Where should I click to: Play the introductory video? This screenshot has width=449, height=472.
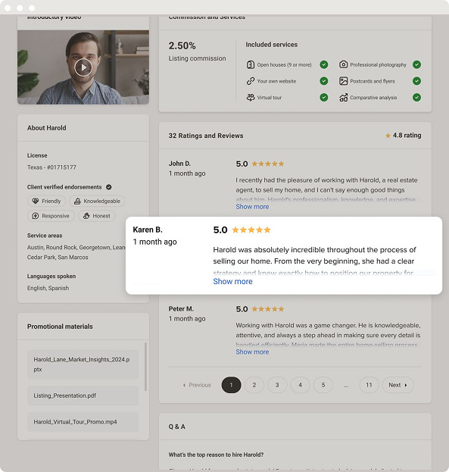point(83,67)
